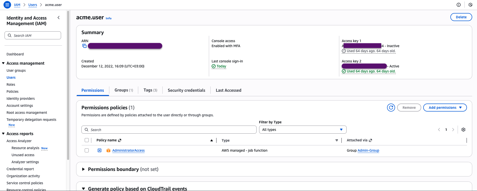Click the Users breadcrumb link
Image resolution: width=477 pixels, height=191 pixels.
33,5
